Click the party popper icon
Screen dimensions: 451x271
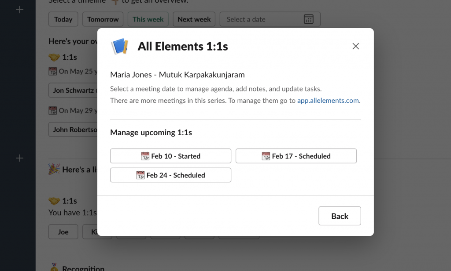(x=54, y=169)
